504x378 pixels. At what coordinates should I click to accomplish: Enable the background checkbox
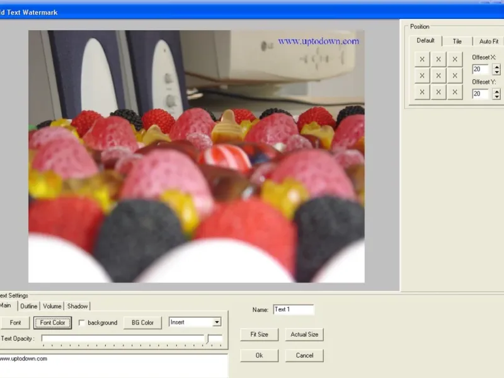click(x=82, y=323)
